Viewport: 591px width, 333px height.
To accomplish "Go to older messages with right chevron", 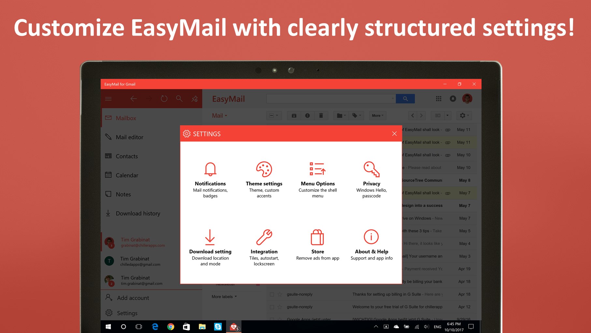I will pyautogui.click(x=421, y=115).
